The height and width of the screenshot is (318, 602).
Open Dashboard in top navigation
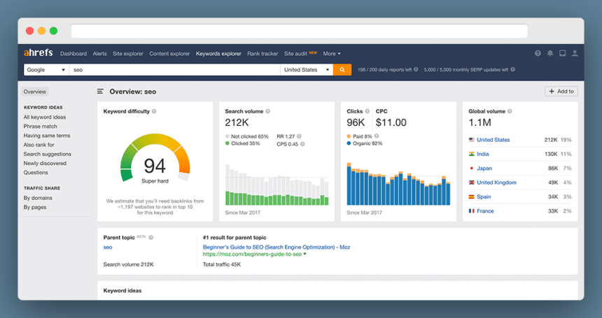click(73, 54)
